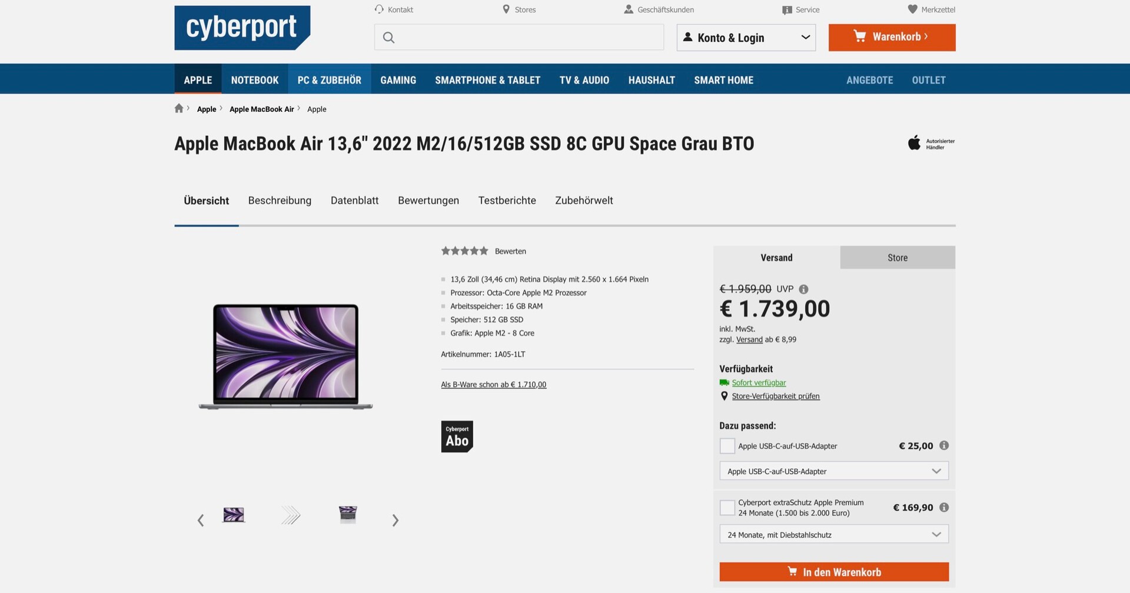Open the 24 Monate Diebstahlschutz dropdown
The height and width of the screenshot is (593, 1130).
(834, 535)
